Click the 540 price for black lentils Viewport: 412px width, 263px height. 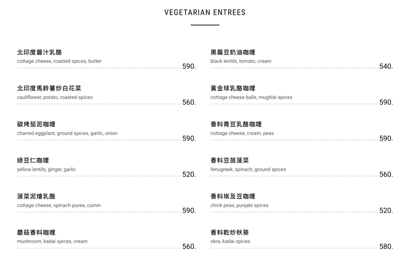coord(386,66)
